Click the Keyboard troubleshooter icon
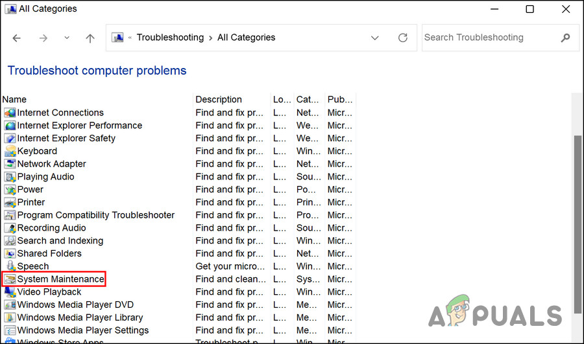This screenshot has width=584, height=344. (x=10, y=151)
